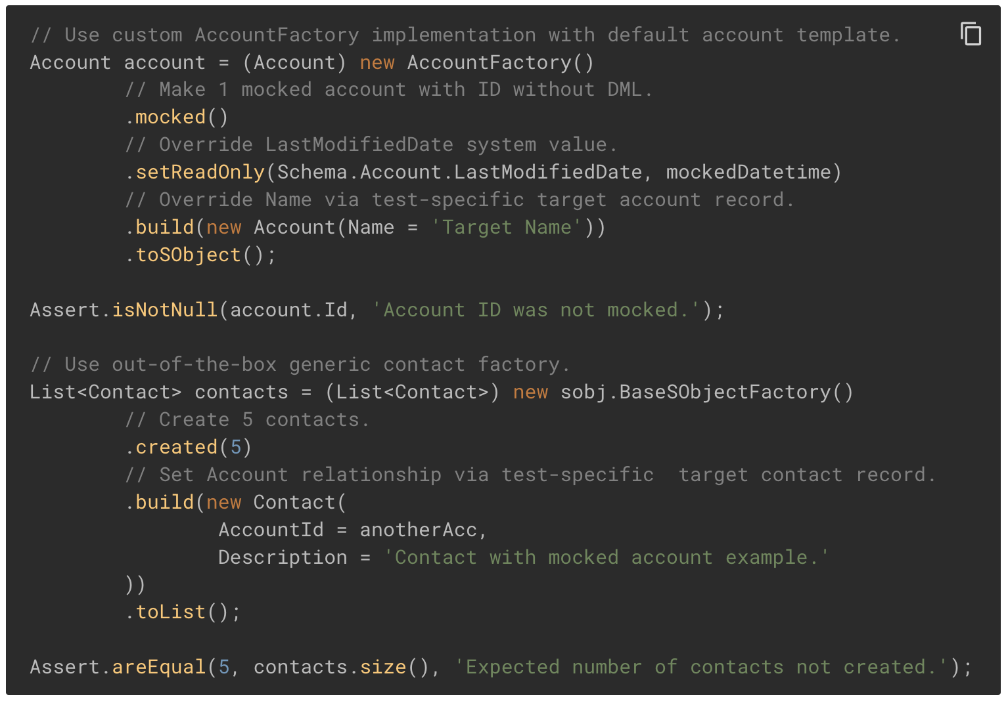The image size is (1008, 701).
Task: Click the copy code icon
Action: click(x=971, y=33)
